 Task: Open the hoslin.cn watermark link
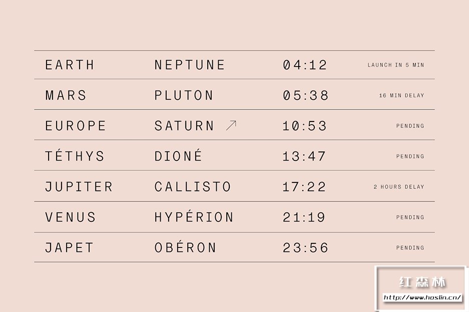[x=422, y=297]
